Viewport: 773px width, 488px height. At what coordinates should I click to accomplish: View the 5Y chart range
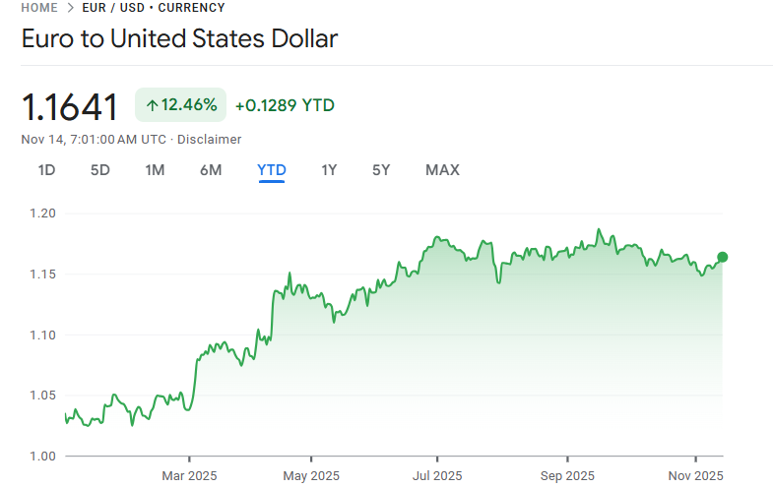click(381, 170)
